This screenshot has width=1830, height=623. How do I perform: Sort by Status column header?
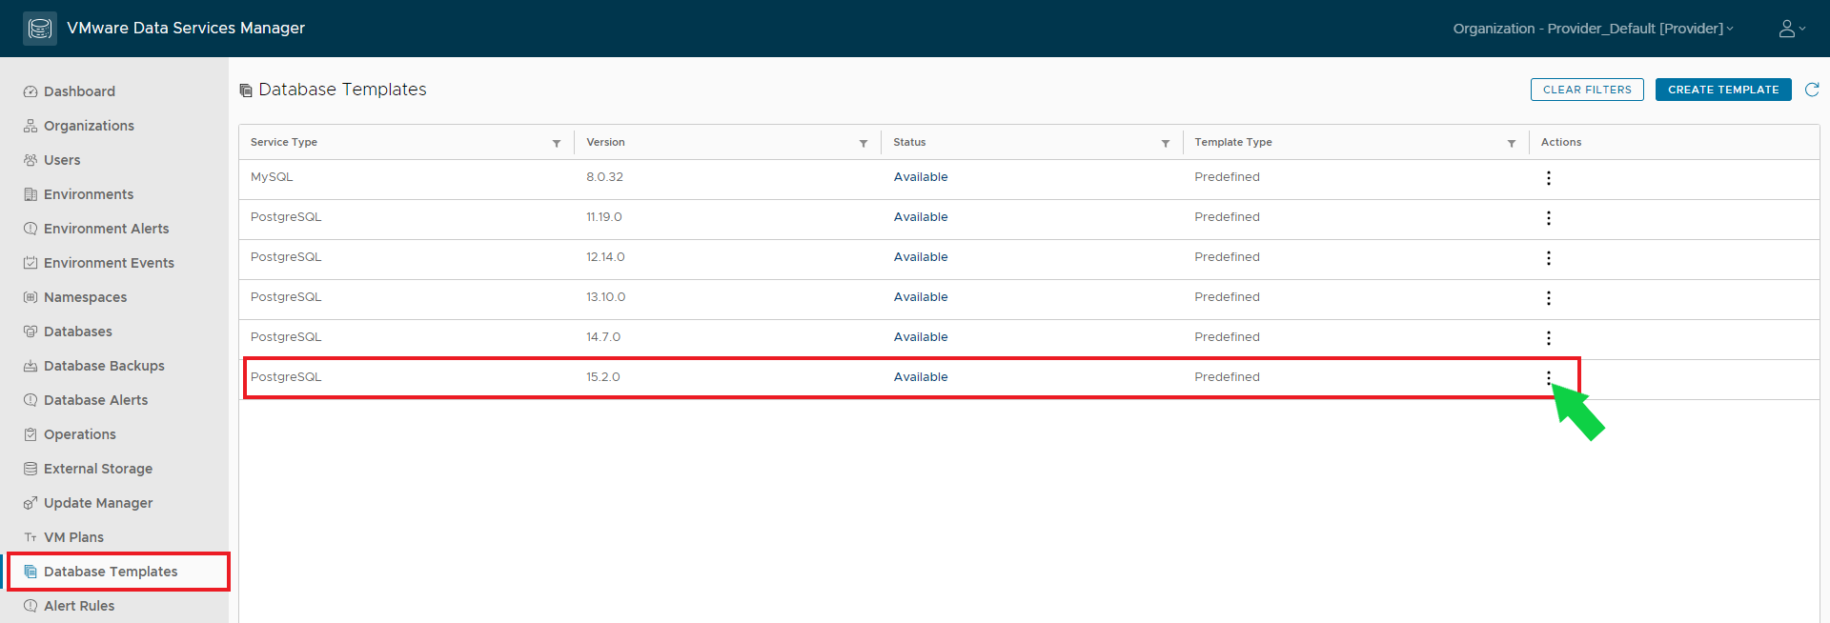point(909,142)
